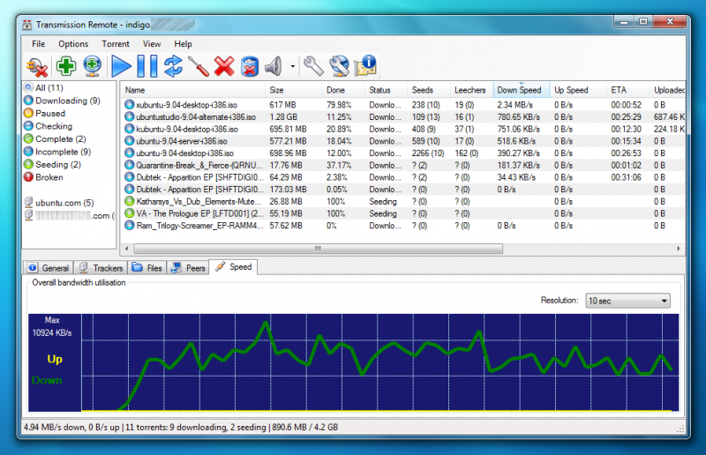Screen dimensions: 706x455
Task: Select kubuntu-9.04-desktop-i386.iso torrent row
Action: 403,129
